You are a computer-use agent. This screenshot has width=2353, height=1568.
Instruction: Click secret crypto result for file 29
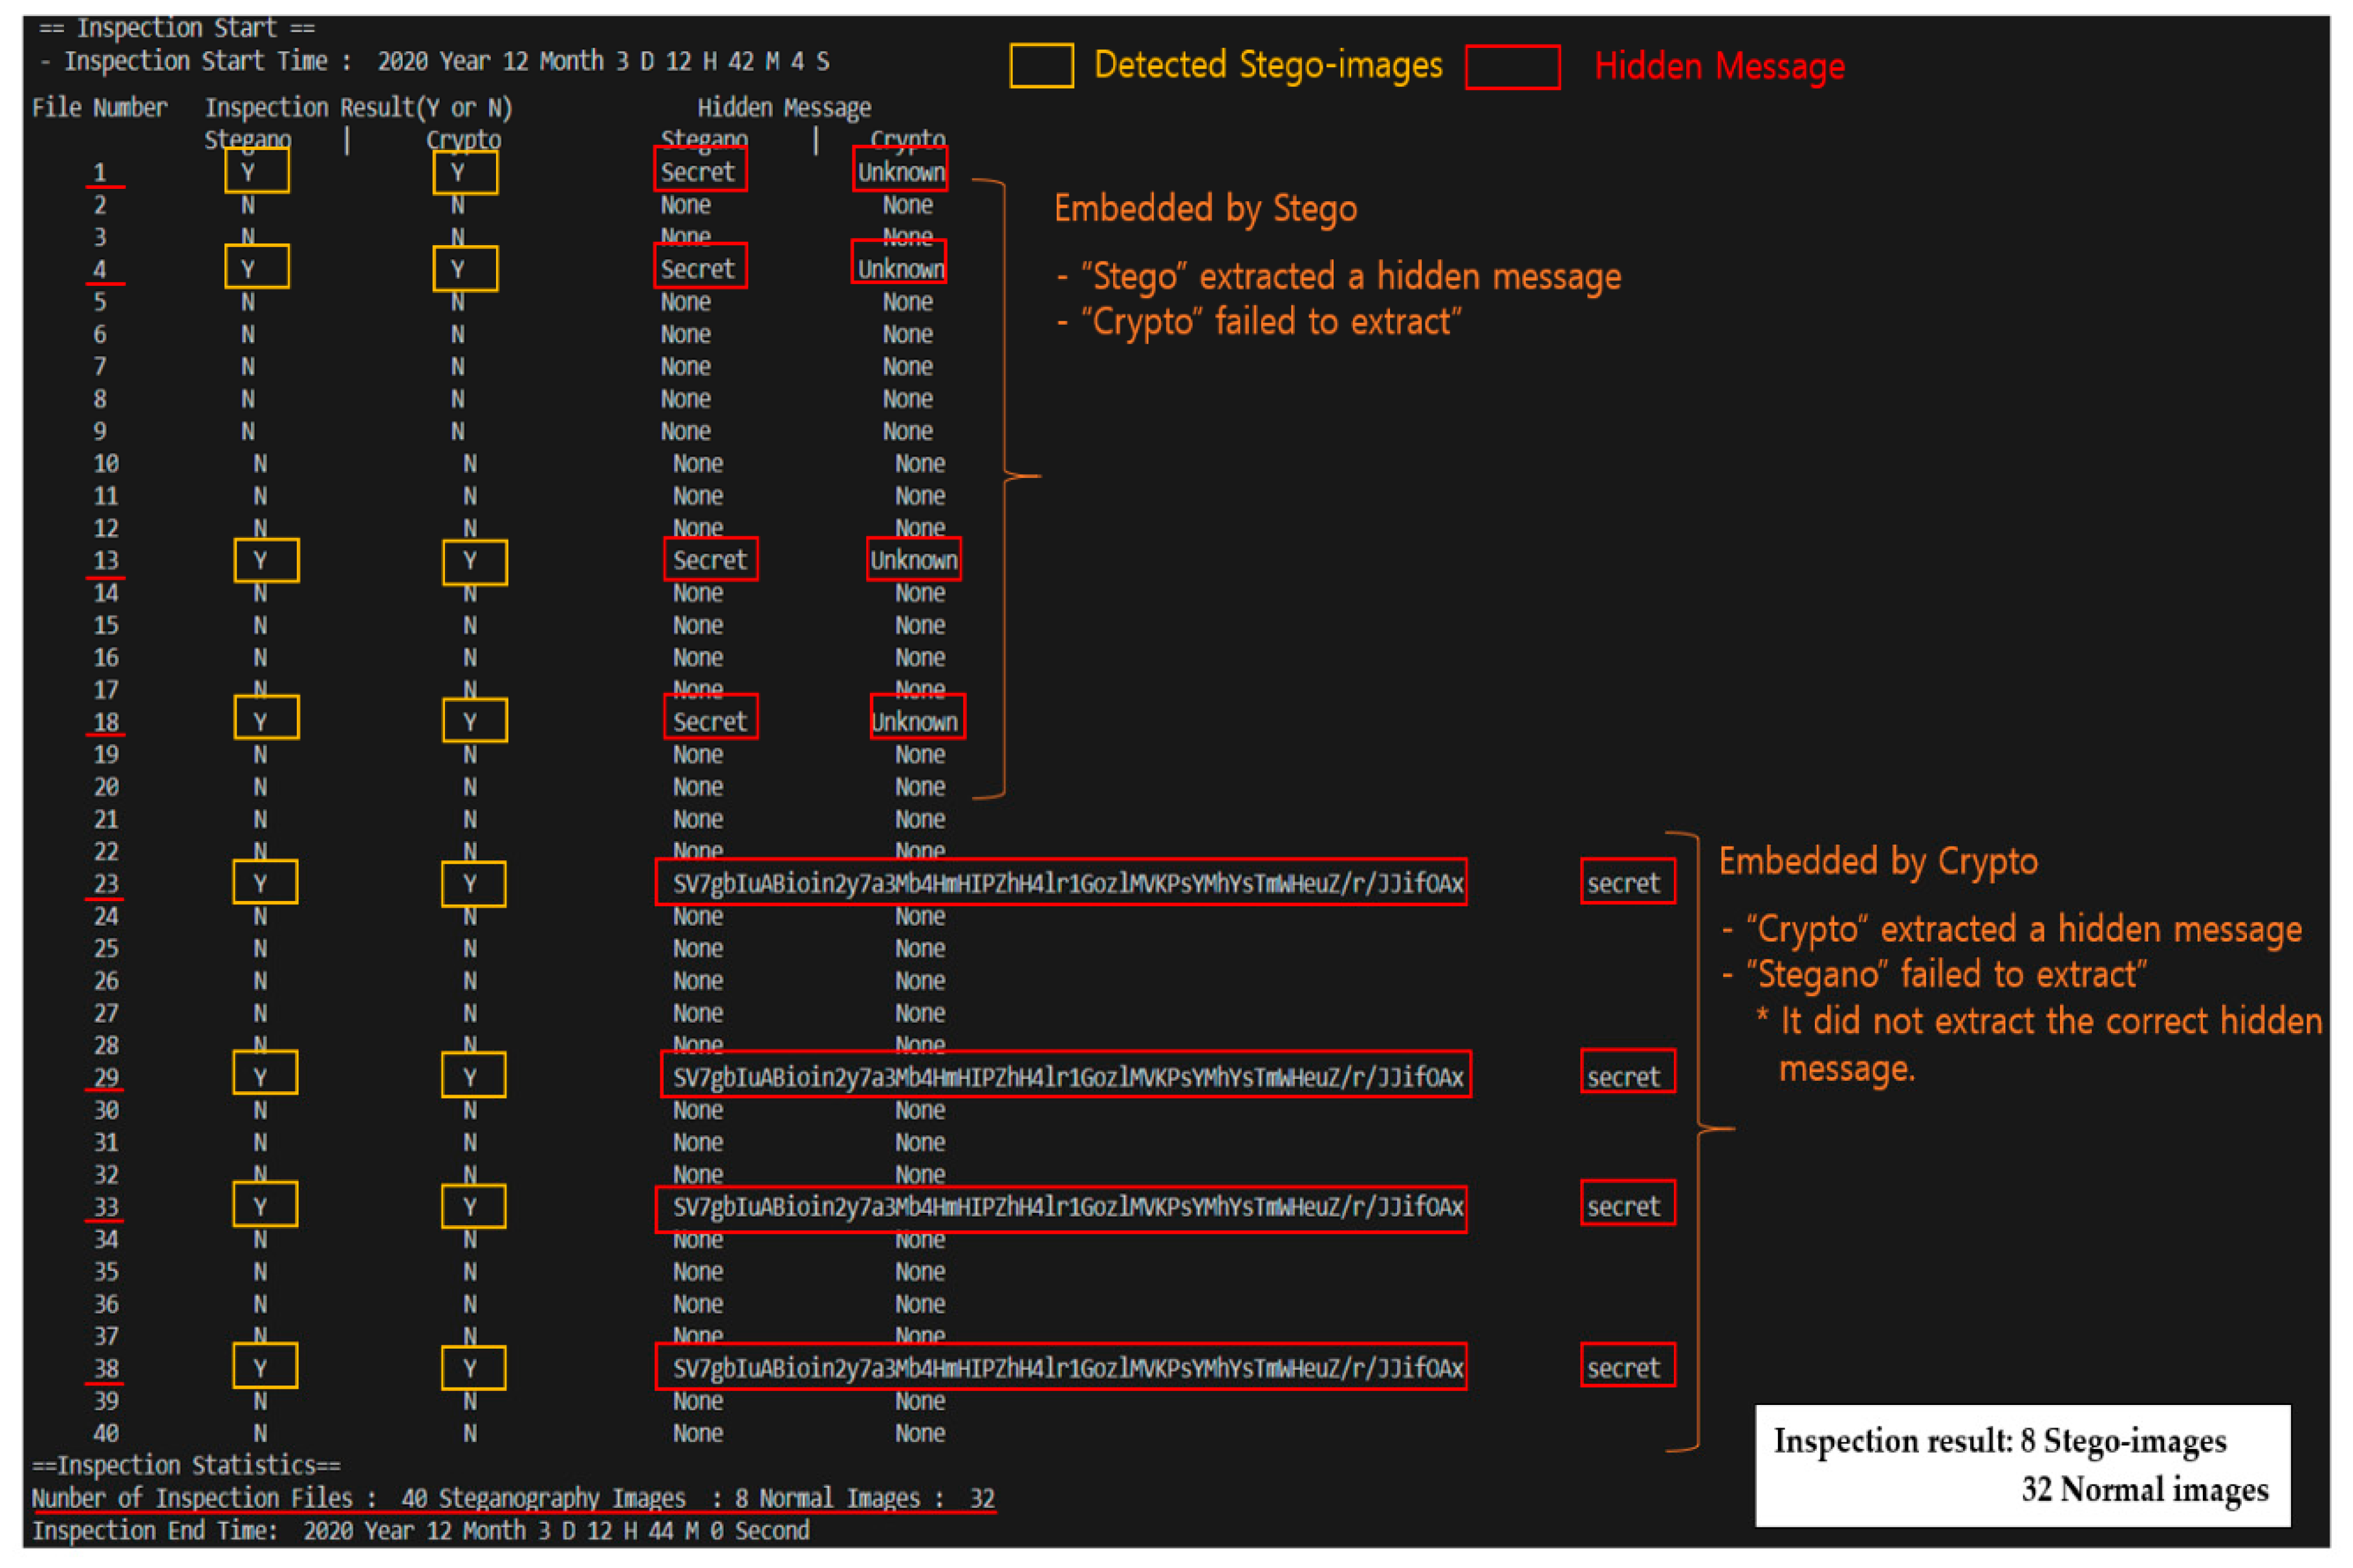pyautogui.click(x=1626, y=1076)
